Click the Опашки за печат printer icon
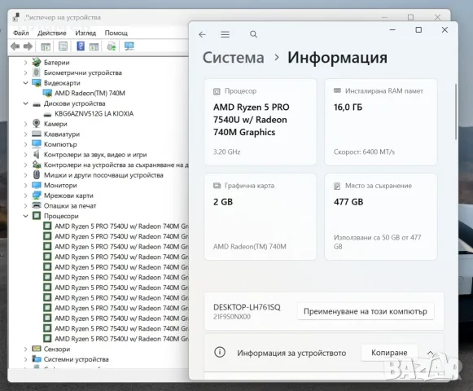The image size is (473, 391). pyautogui.click(x=37, y=205)
